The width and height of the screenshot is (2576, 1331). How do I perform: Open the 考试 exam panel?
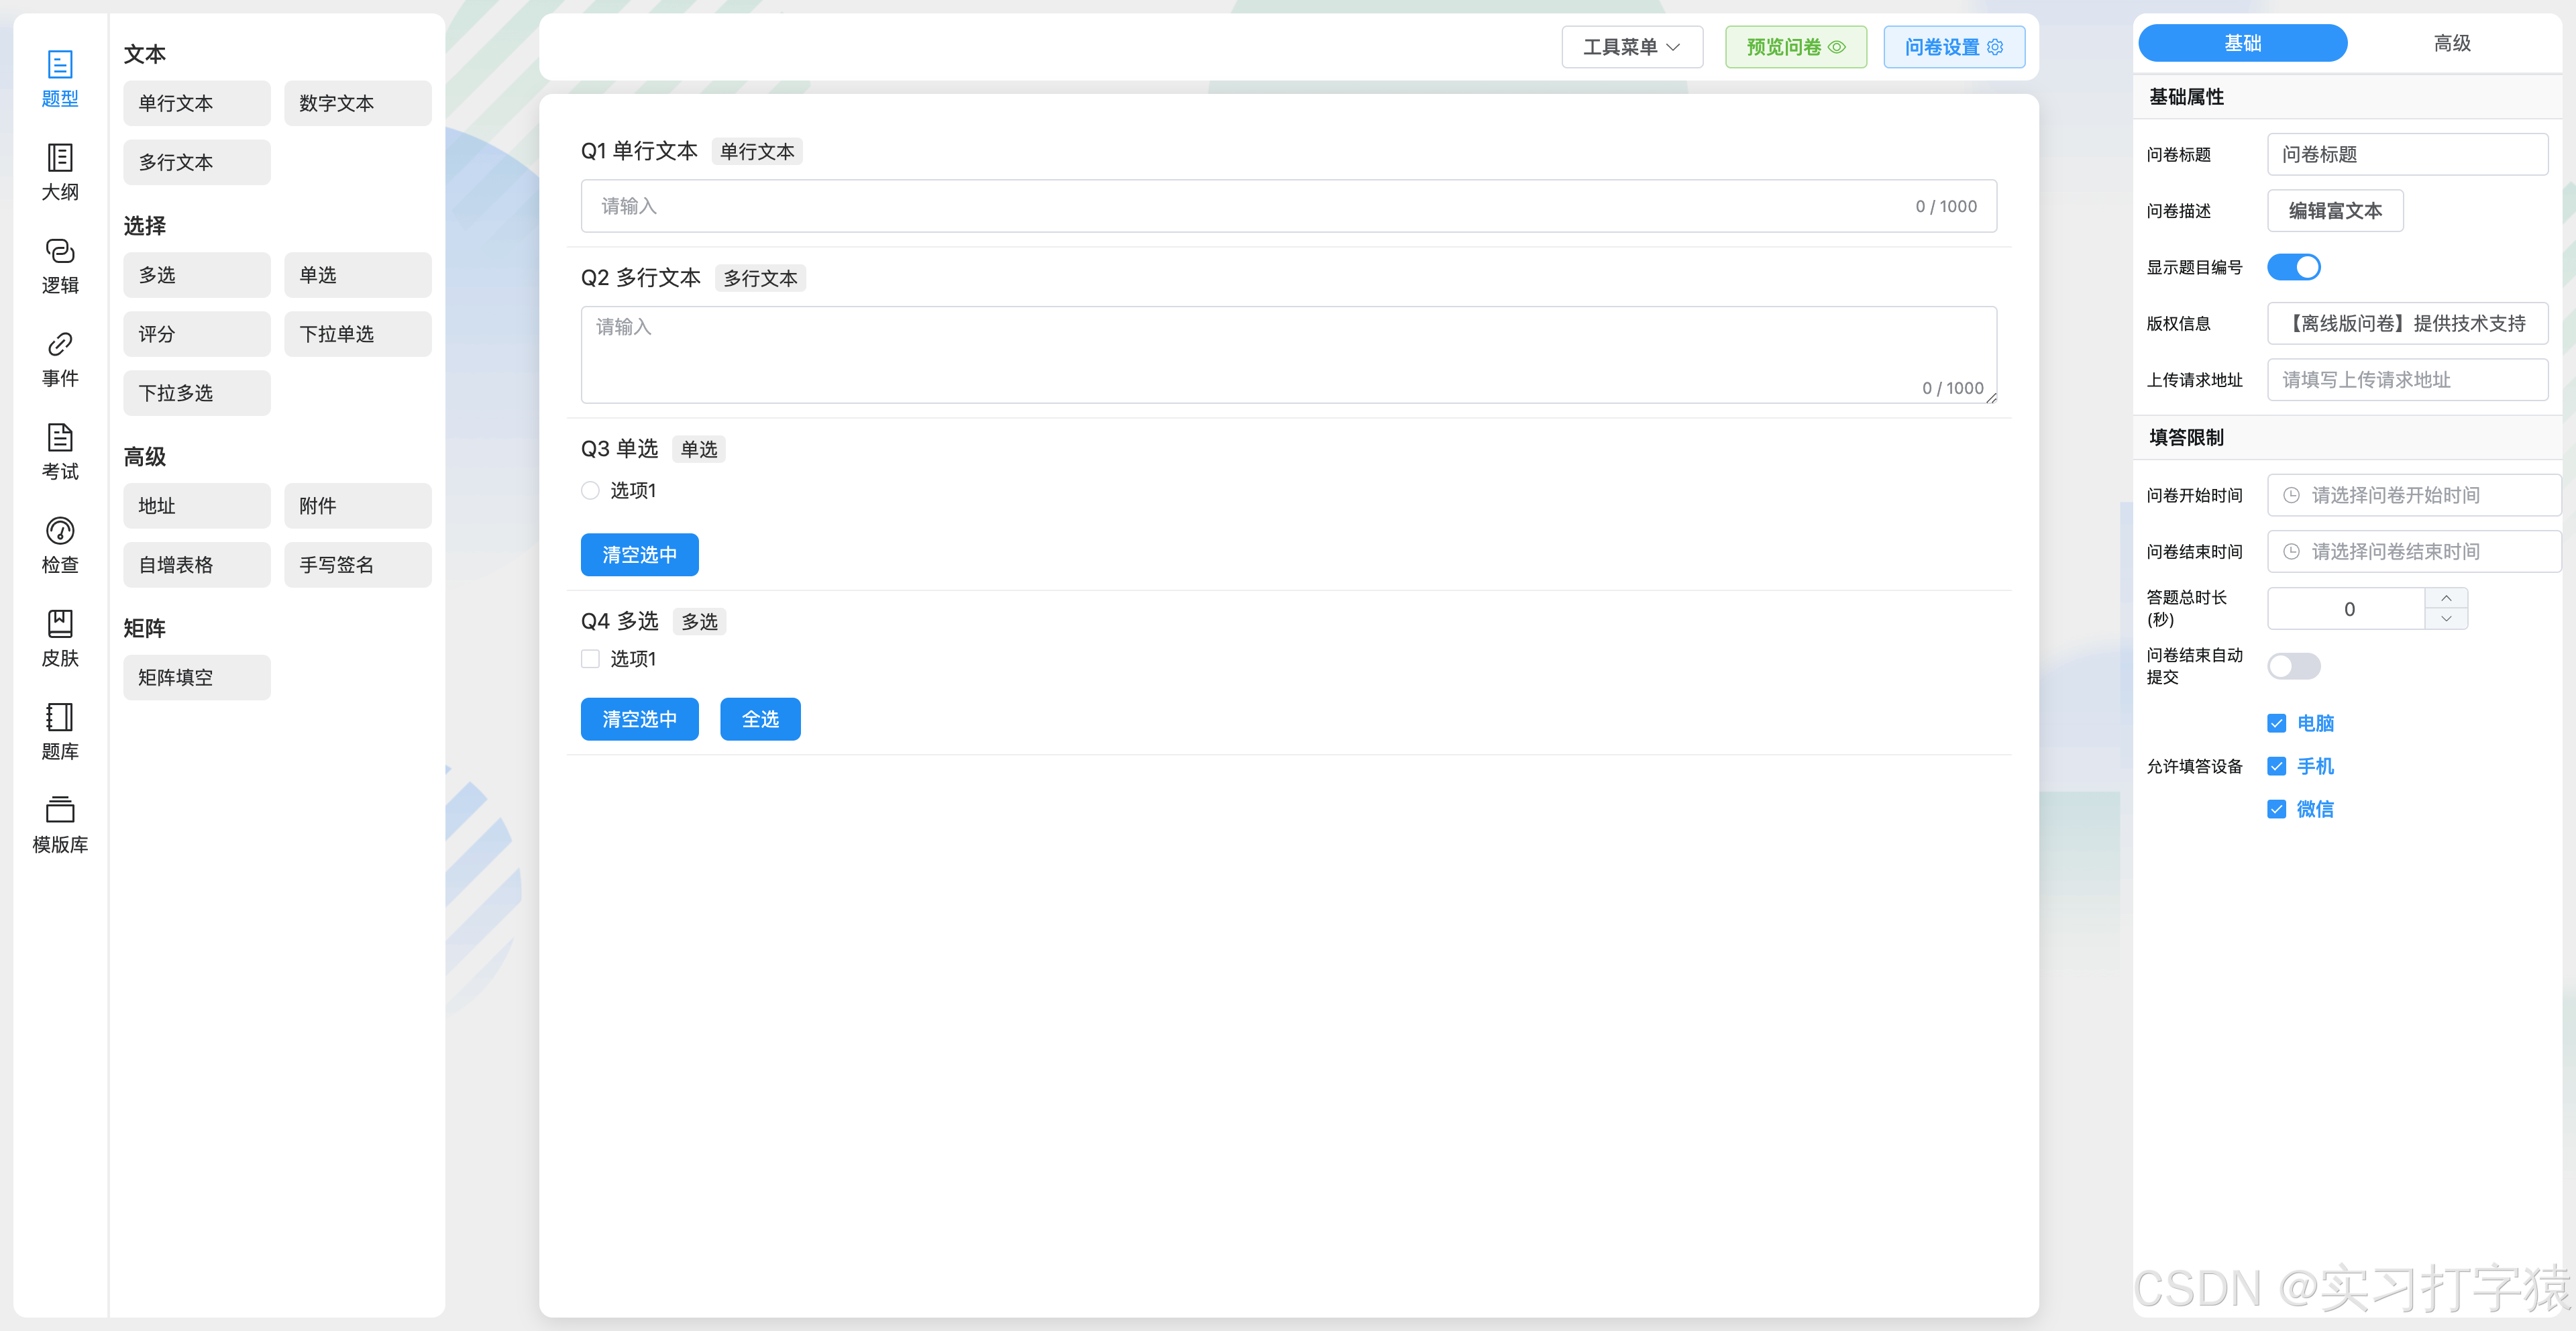pos(60,451)
